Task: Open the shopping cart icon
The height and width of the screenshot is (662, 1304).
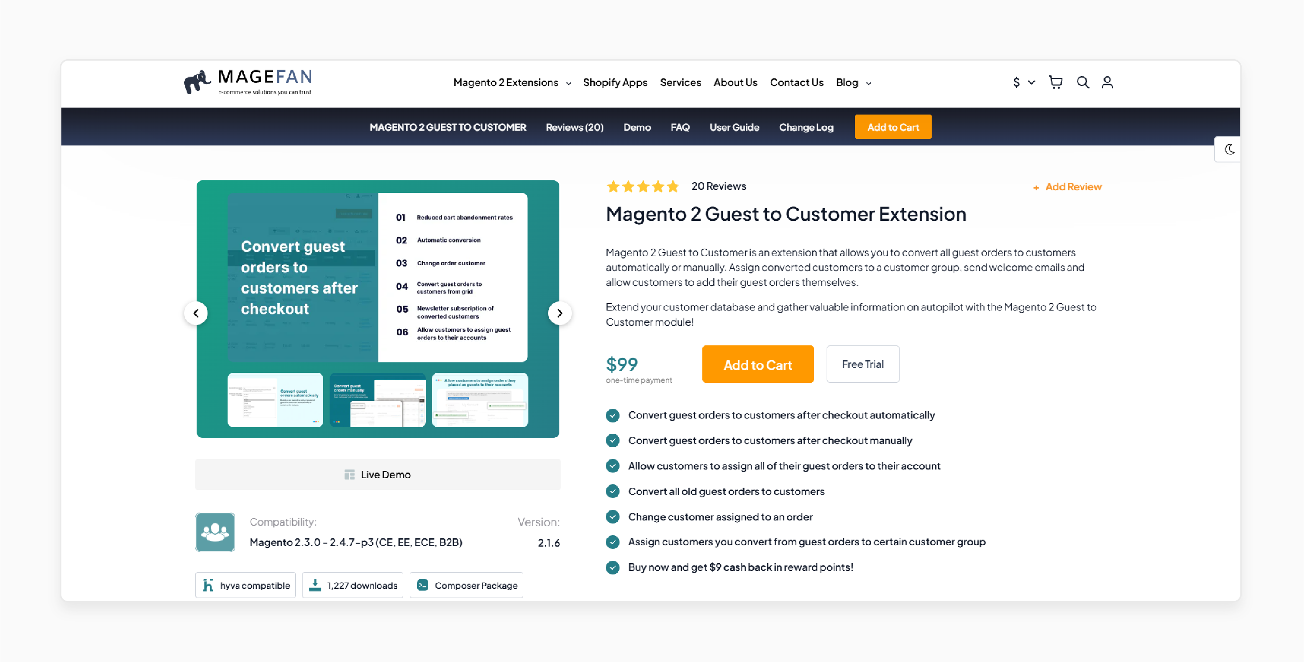Action: point(1055,82)
